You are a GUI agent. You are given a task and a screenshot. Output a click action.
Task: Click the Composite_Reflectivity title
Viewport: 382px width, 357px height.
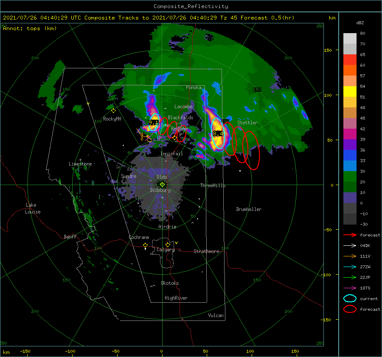click(191, 6)
